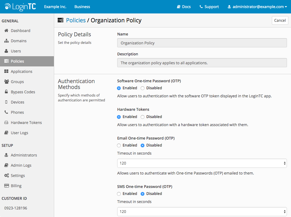
Task: Click the Phones handset icon
Action: (x=6, y=112)
